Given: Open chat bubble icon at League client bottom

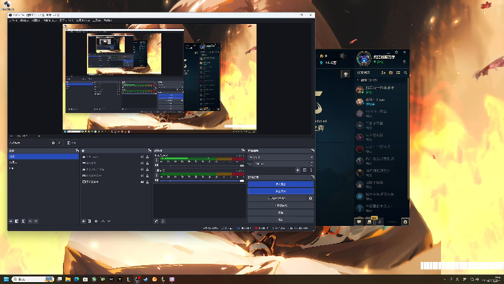Looking at the screenshot, I should 359,222.
